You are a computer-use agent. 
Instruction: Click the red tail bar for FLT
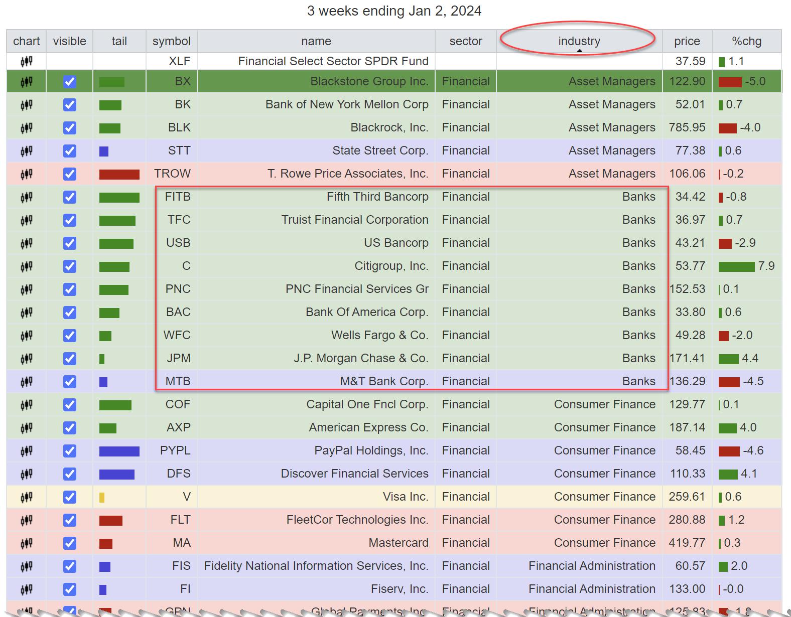coord(111,520)
